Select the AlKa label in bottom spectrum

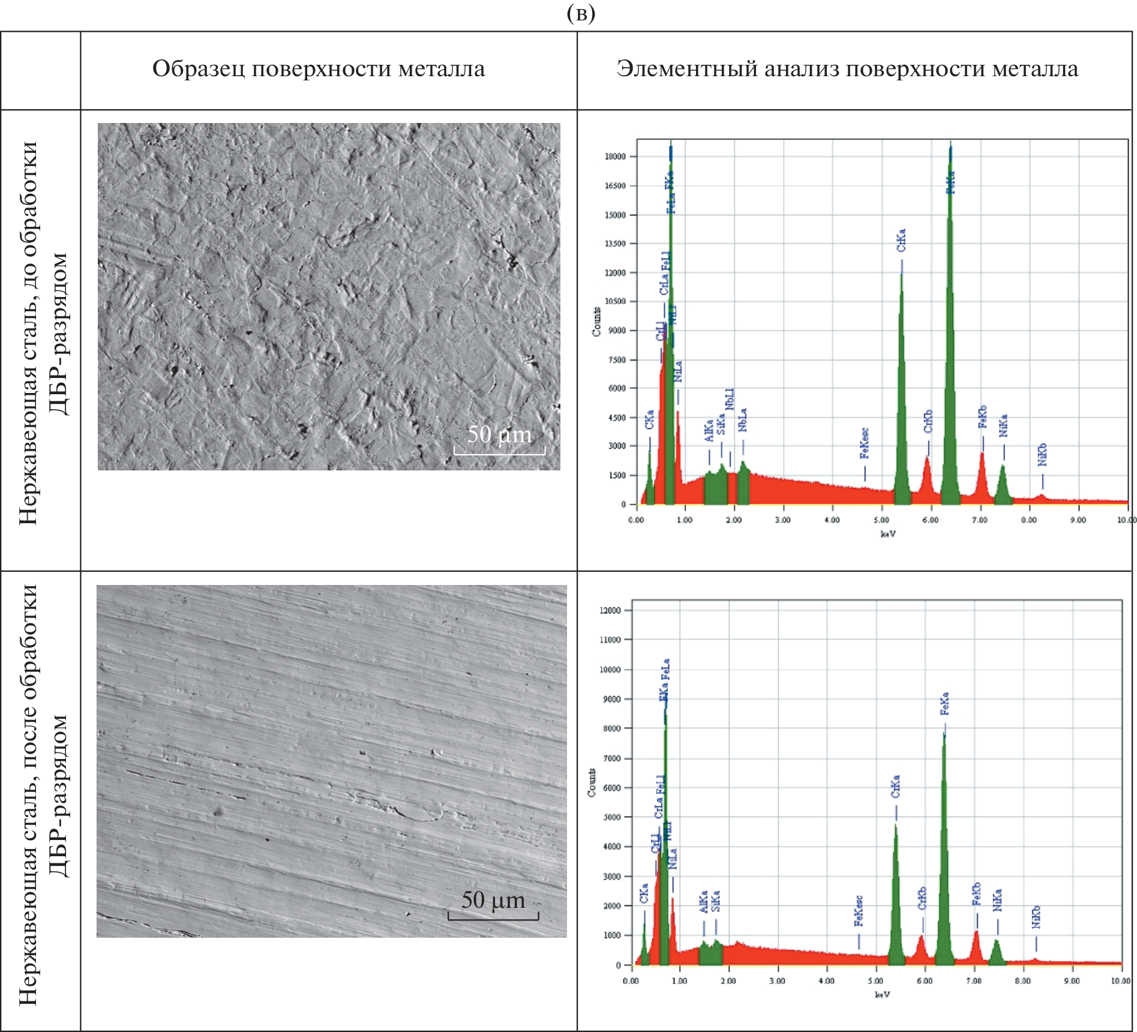[704, 901]
